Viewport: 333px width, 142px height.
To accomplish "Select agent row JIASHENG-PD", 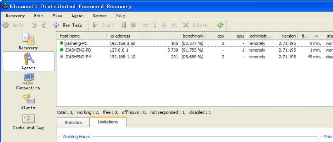I will pos(195,50).
